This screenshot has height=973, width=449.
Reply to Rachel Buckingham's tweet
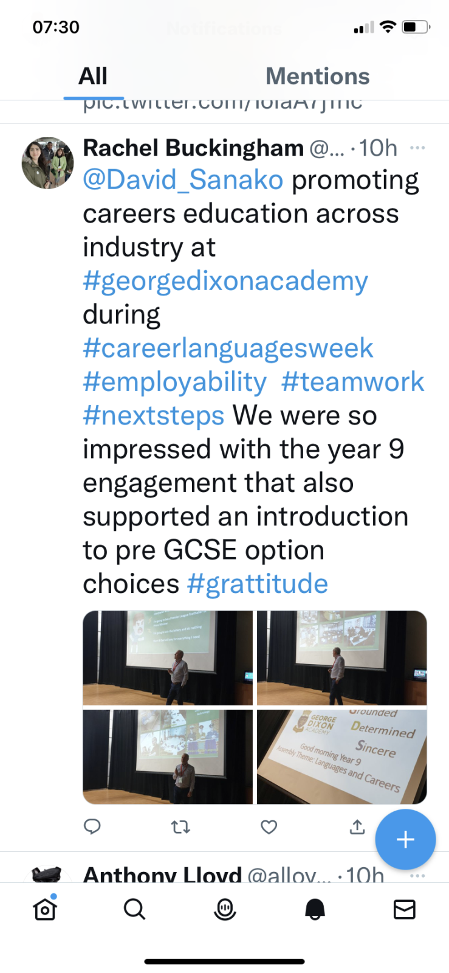click(x=92, y=826)
